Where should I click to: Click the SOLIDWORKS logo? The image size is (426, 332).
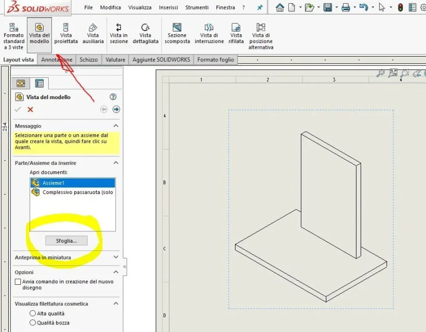tap(38, 7)
